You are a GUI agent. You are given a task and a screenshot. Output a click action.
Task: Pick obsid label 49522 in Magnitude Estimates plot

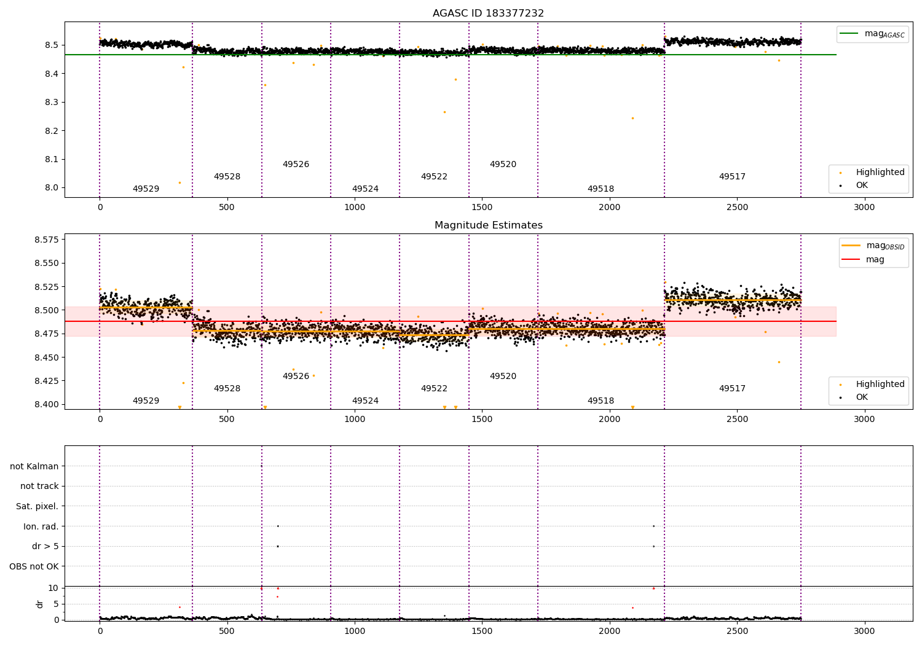434,388
